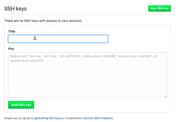Click the Key textarea resize handle

pyautogui.click(x=166, y=96)
